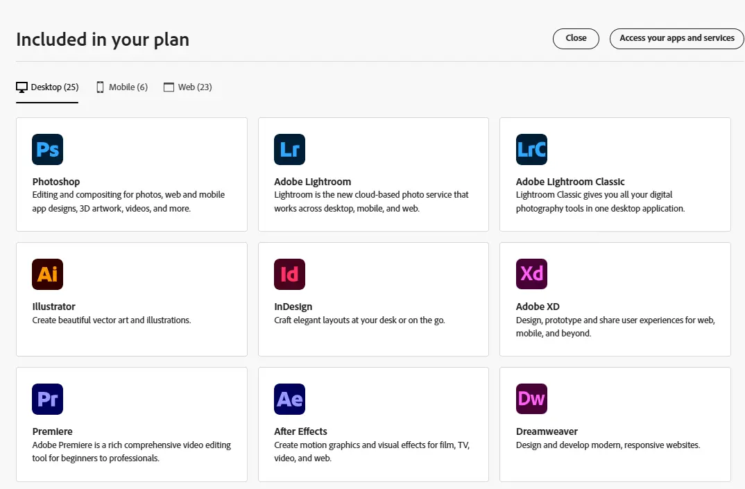Click 'Design, prototype and share' description

(x=615, y=327)
